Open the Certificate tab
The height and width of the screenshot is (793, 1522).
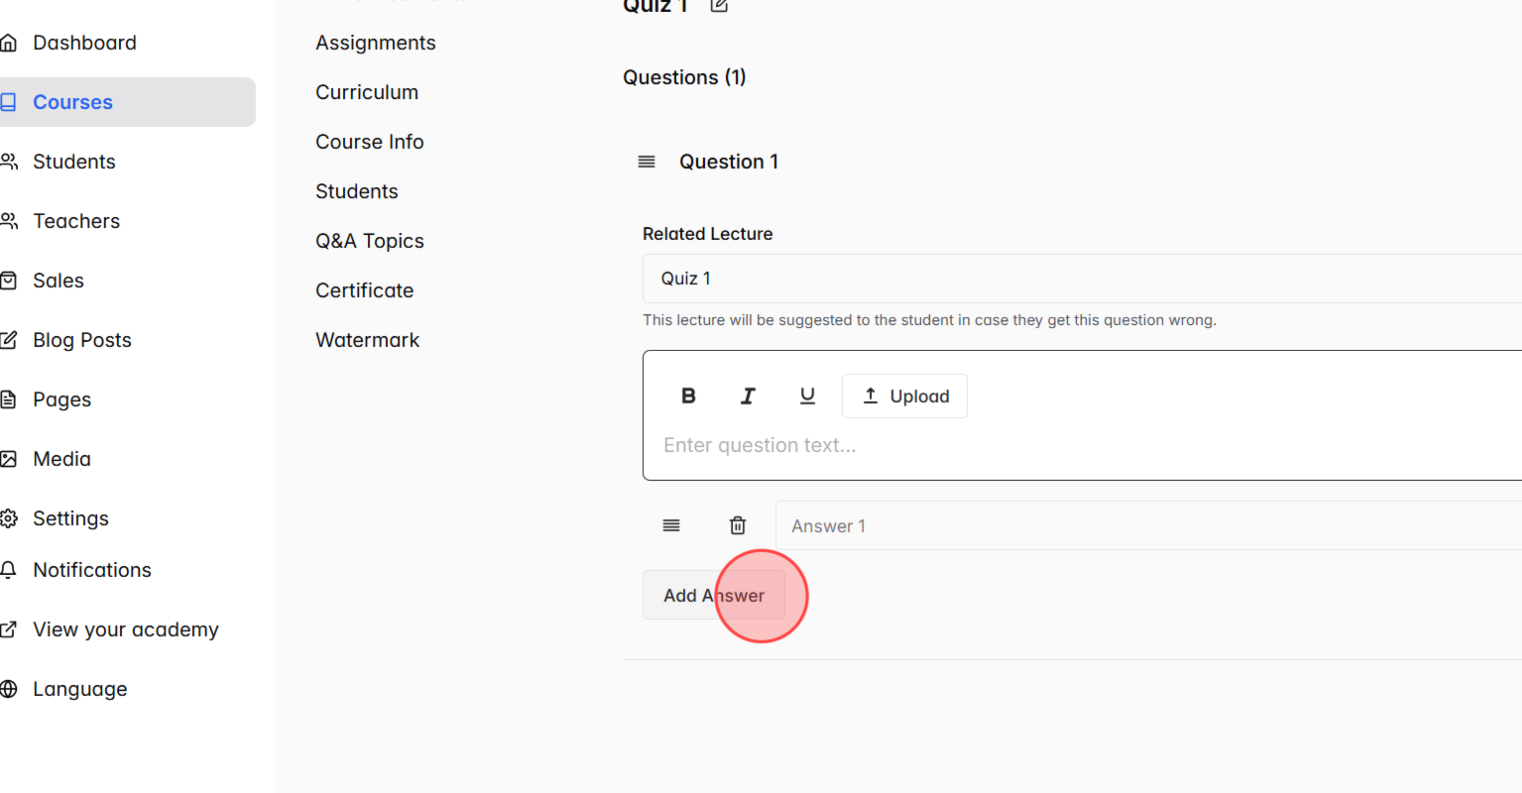pos(365,290)
